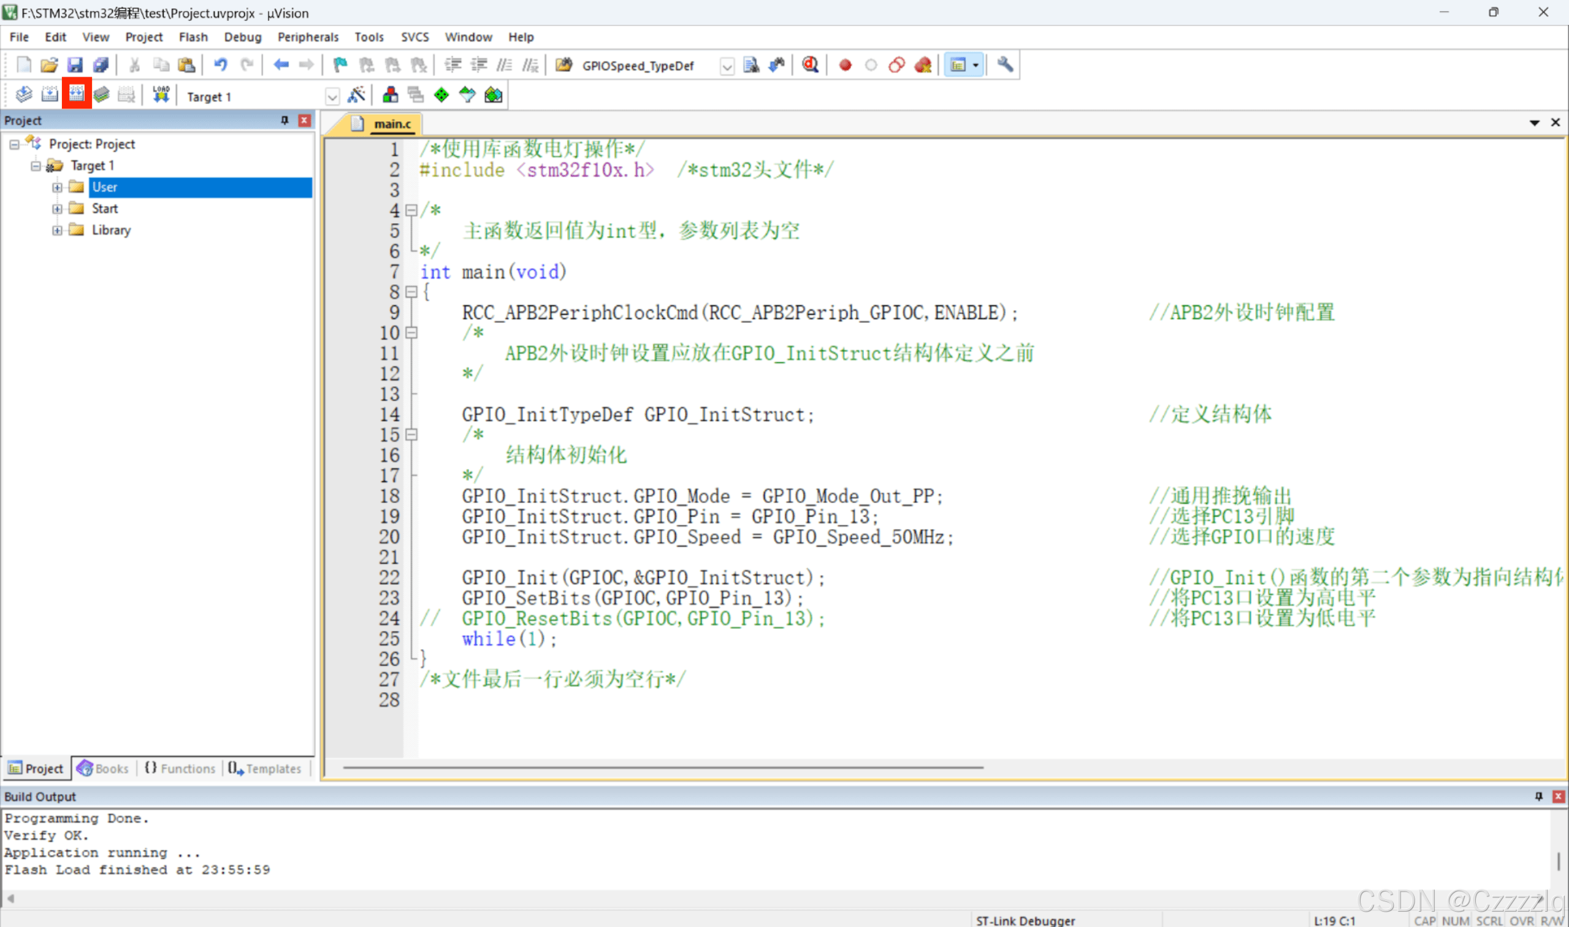
Task: Pin the Project panel
Action: coord(285,121)
